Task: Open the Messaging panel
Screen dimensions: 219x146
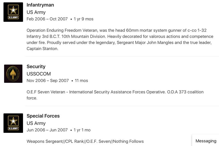Action: click(206, 141)
